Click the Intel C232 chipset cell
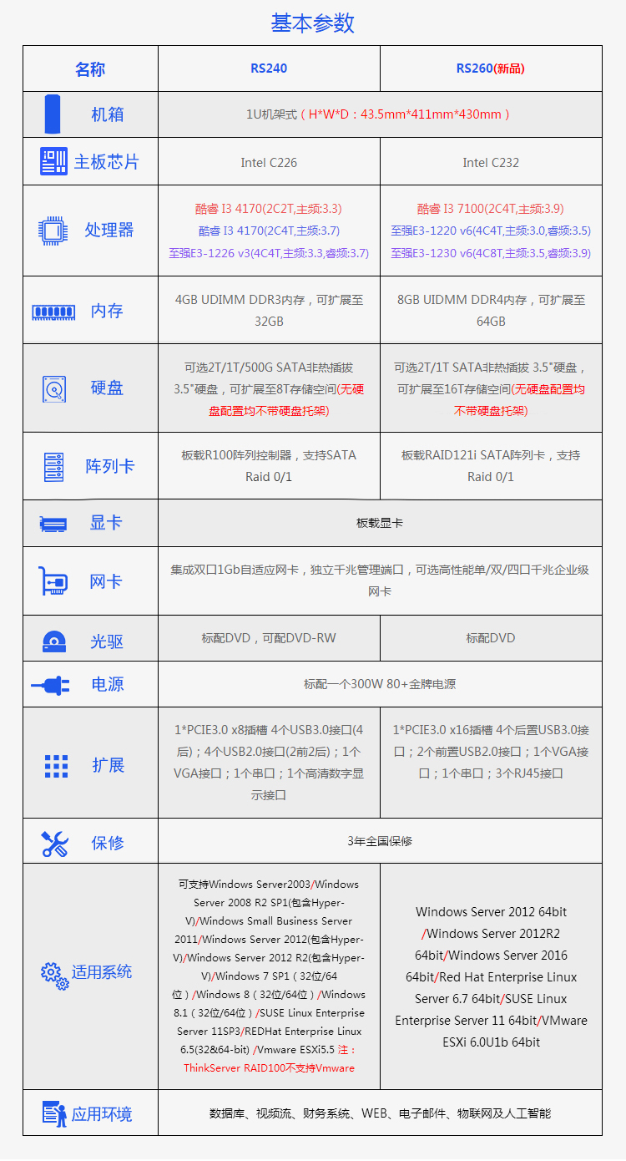 [x=491, y=162]
